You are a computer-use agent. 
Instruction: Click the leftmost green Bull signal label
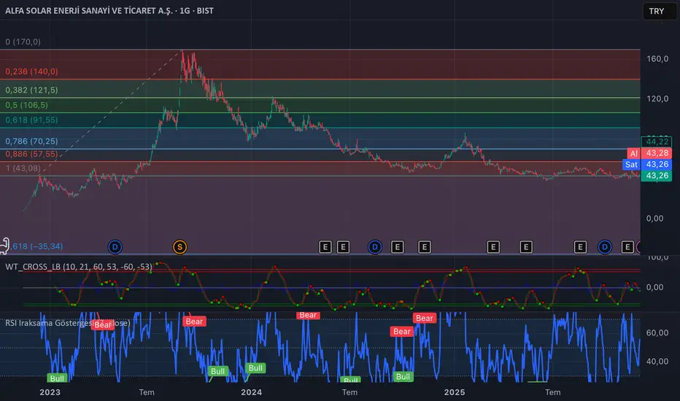[57, 378]
